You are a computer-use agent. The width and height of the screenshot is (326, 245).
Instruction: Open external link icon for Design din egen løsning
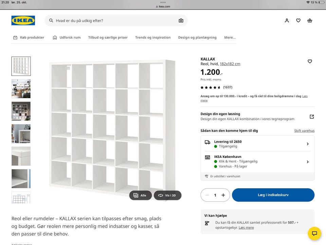pos(312,117)
